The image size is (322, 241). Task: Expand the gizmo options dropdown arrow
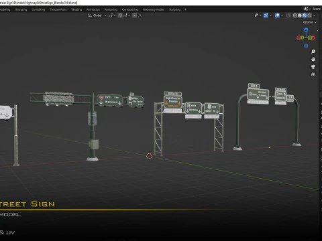click(x=270, y=15)
